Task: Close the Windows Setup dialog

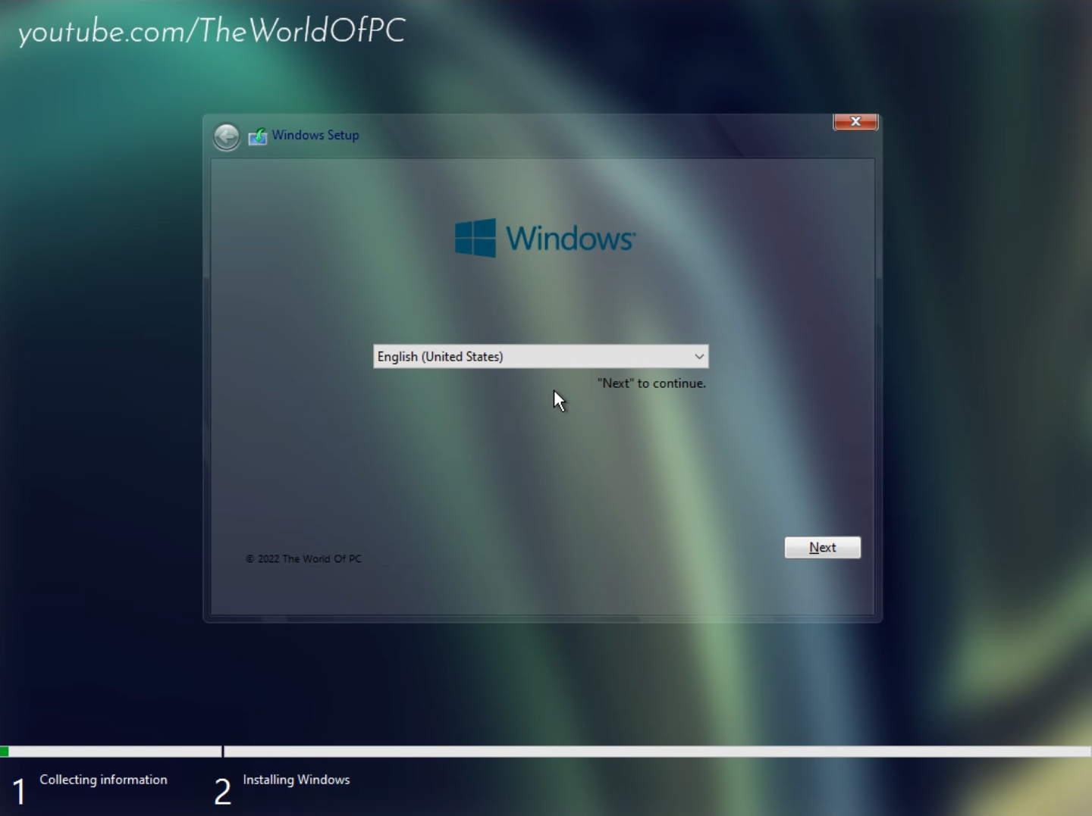Action: 855,122
